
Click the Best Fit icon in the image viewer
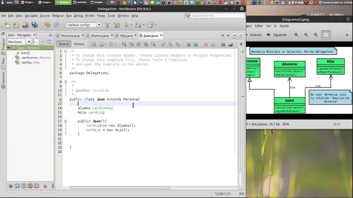pos(326,35)
